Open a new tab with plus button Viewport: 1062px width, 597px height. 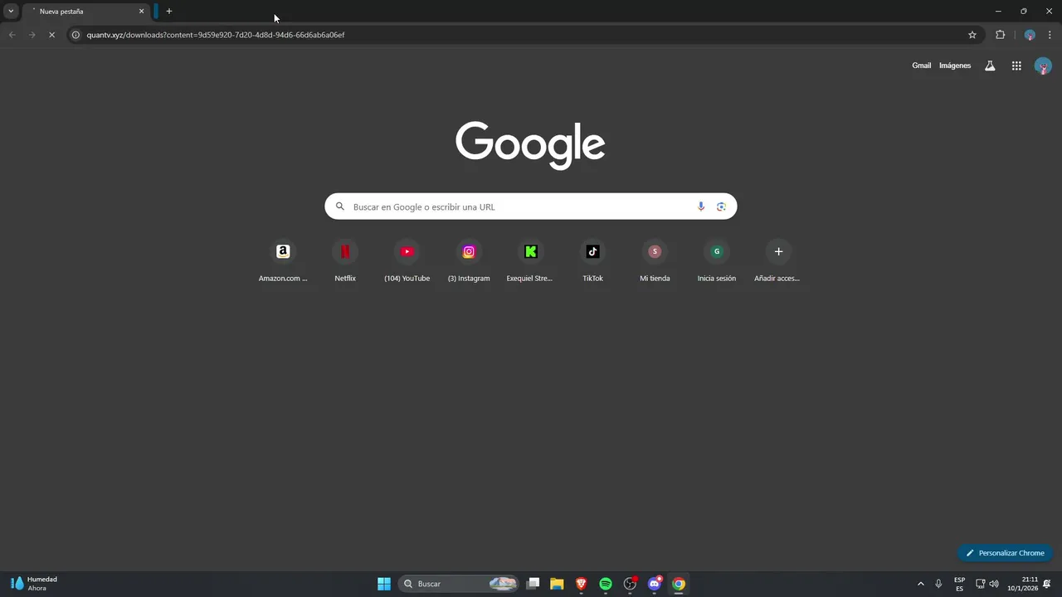[x=169, y=12]
